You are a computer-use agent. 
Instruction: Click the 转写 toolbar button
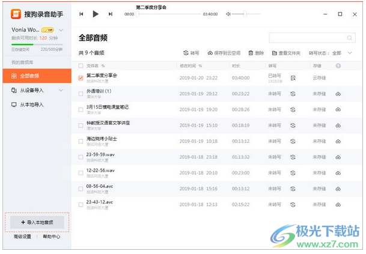pyautogui.click(x=191, y=53)
